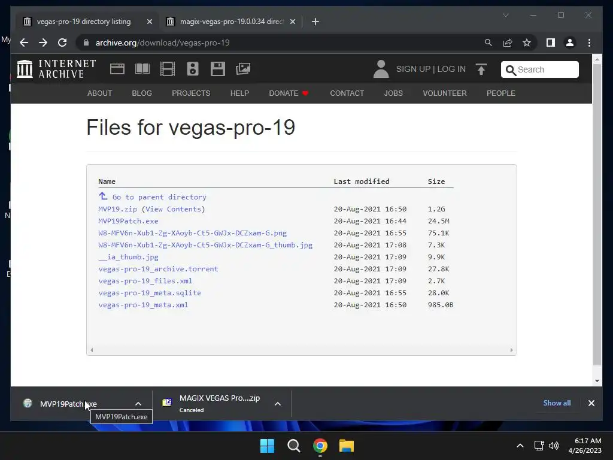
Task: Click the address bar zoom magnifier icon
Action: tap(488, 43)
